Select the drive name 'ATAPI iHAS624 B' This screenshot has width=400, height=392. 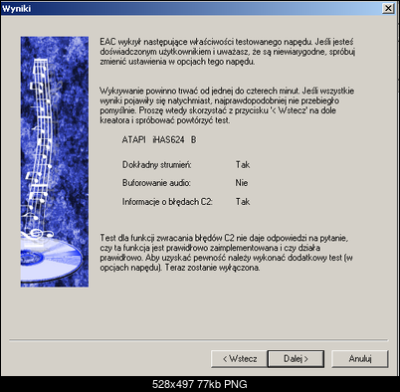coord(159,140)
